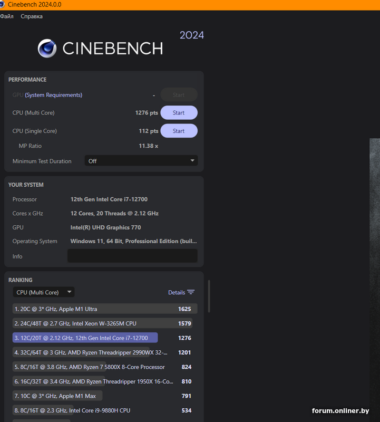Start the CPU Single Core benchmark
This screenshot has height=422, width=380.
[179, 131]
